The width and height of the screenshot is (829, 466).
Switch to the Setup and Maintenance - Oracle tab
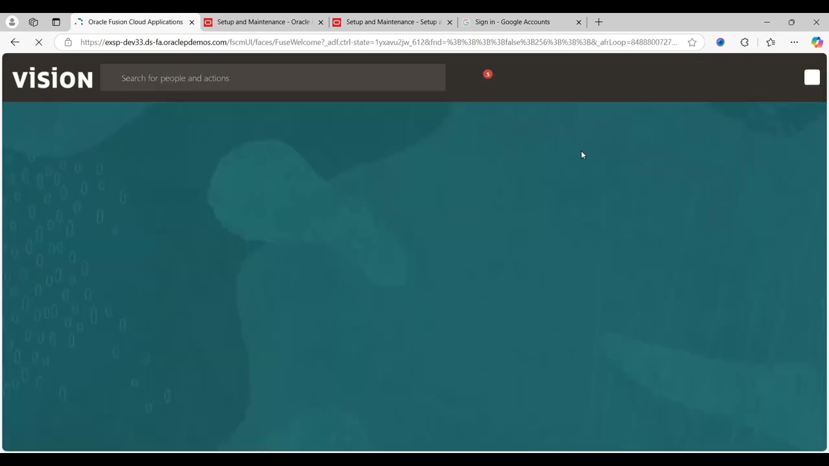coord(264,22)
